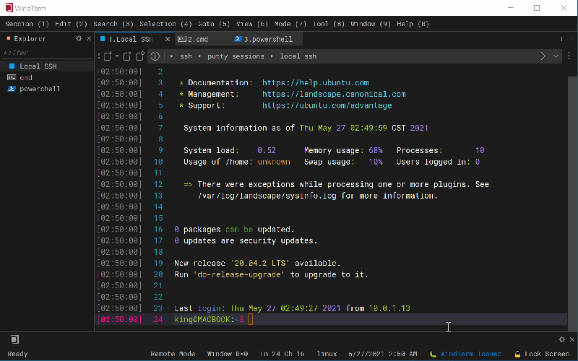Image resolution: width=578 pixels, height=361 pixels.
Task: Click the WindTerm Issues link
Action: (471, 354)
